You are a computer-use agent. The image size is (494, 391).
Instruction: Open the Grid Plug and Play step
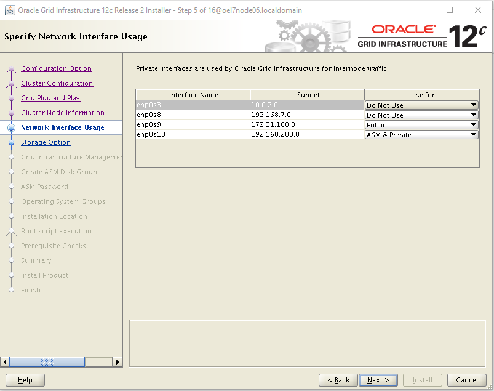pyautogui.click(x=50, y=99)
